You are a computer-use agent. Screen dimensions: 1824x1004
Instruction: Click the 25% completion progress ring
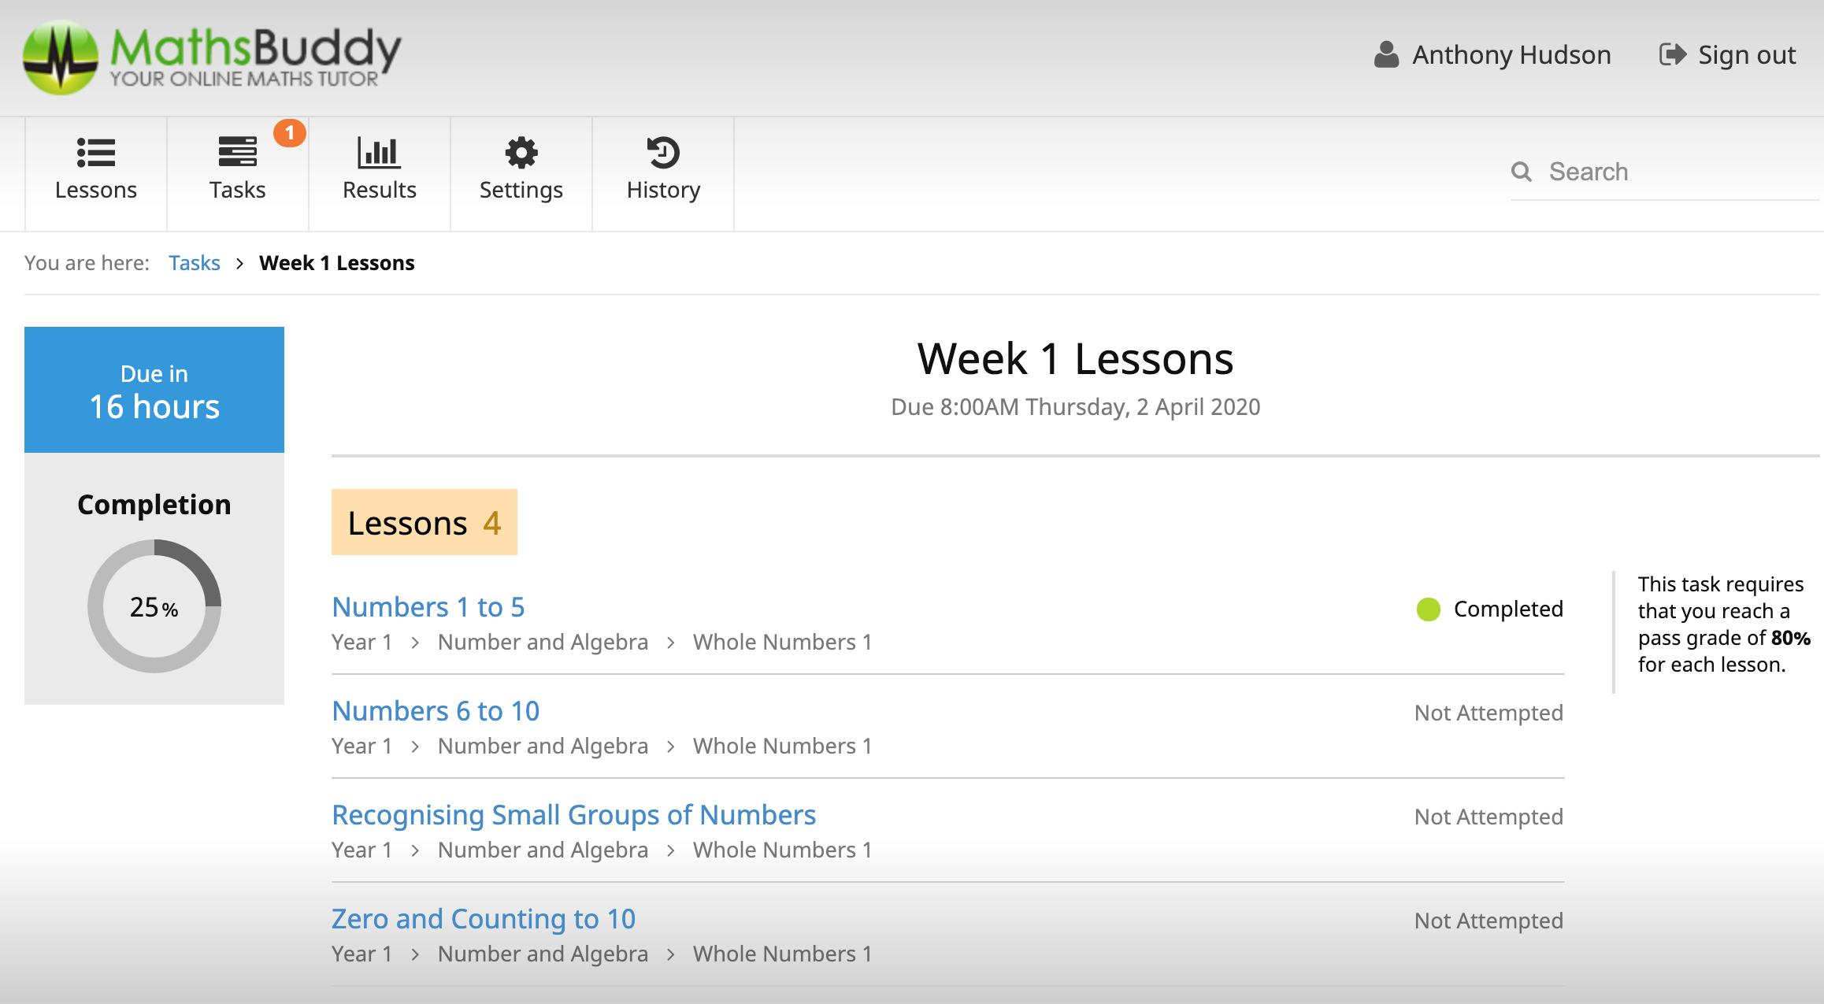tap(154, 606)
